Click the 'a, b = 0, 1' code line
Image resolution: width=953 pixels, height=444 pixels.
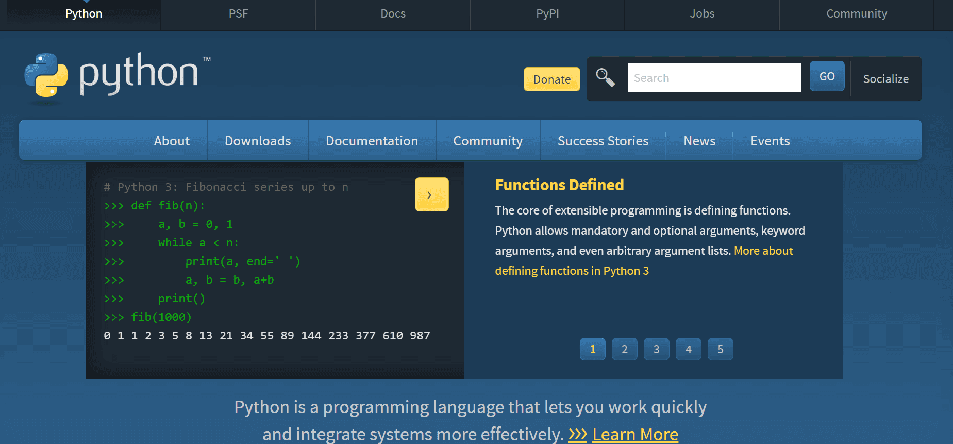(195, 224)
